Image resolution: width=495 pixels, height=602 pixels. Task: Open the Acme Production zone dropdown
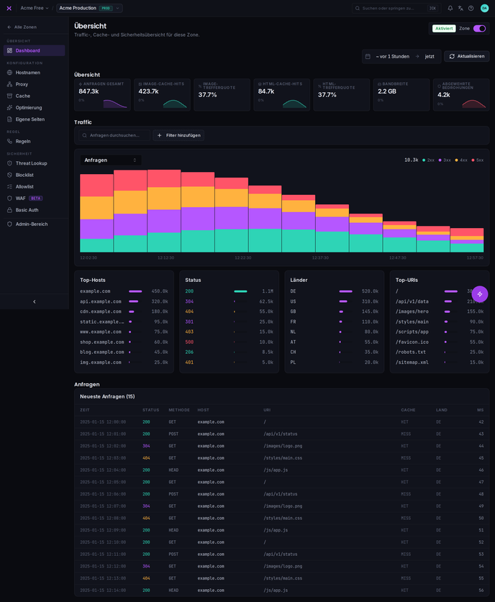tap(89, 8)
